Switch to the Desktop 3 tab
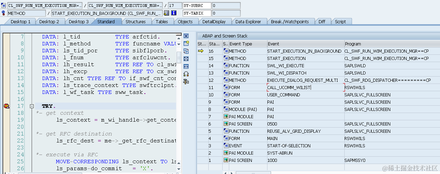The image size is (440, 174). coord(78,21)
